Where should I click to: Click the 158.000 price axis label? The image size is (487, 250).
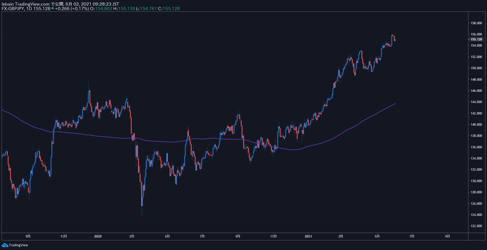[x=476, y=23]
